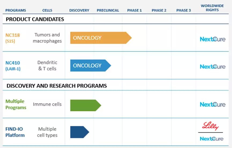Click the green progress arrow for Multiple Programs

pos(85,105)
